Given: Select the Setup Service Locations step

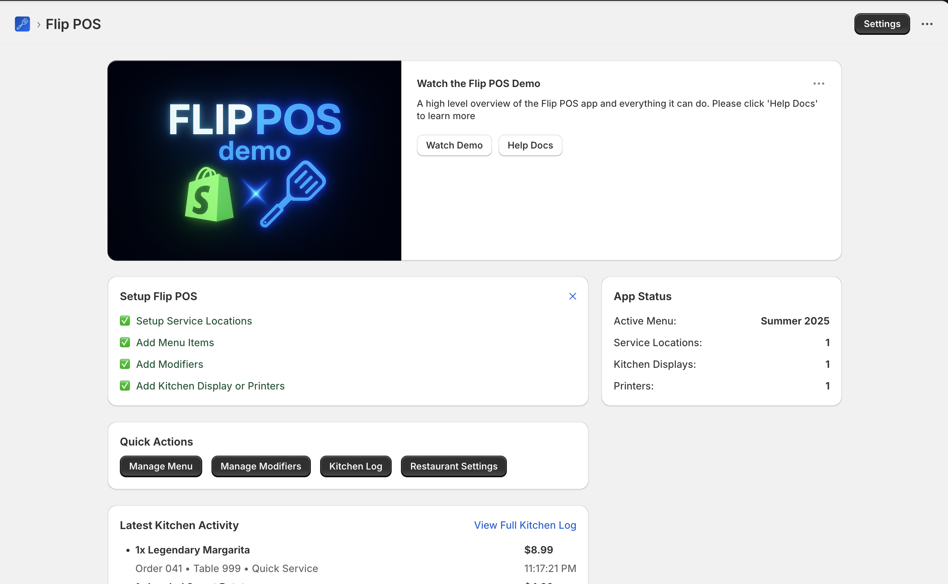Looking at the screenshot, I should 194,321.
